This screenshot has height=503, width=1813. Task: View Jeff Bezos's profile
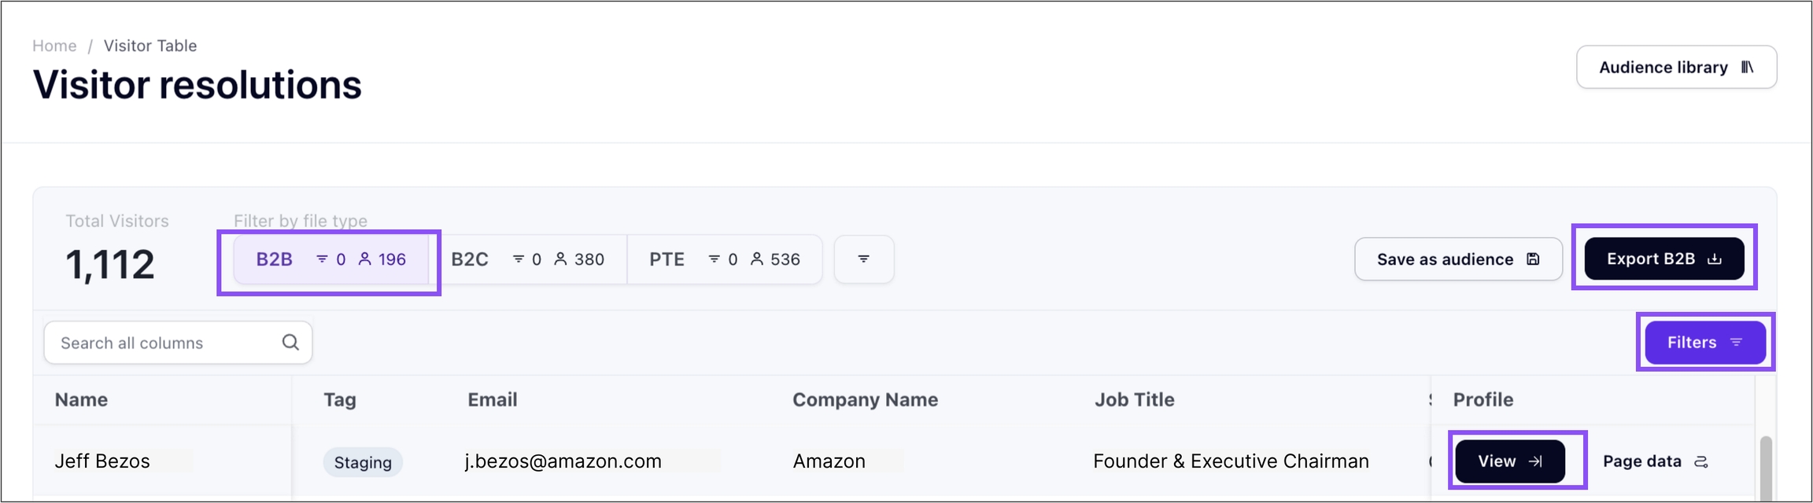pyautogui.click(x=1509, y=461)
